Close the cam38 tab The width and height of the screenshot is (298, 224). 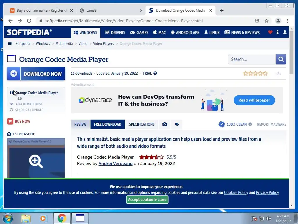click(141, 10)
